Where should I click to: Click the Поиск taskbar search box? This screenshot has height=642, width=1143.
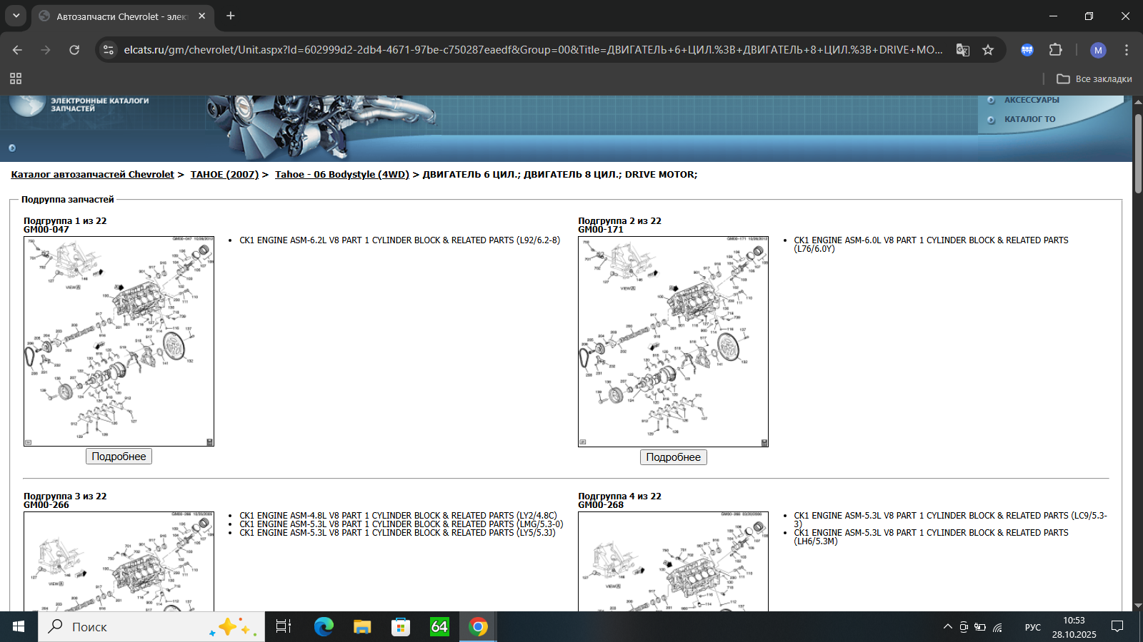(x=151, y=627)
